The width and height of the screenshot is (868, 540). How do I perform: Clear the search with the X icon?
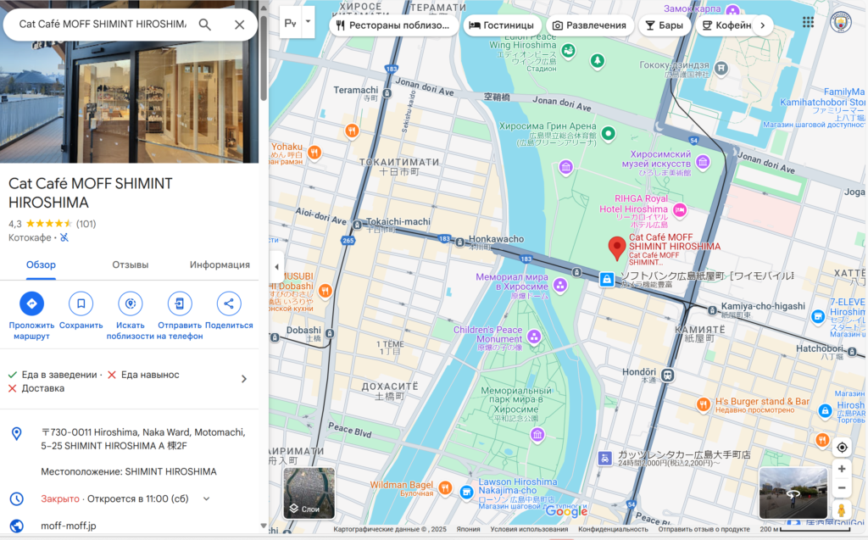point(239,25)
